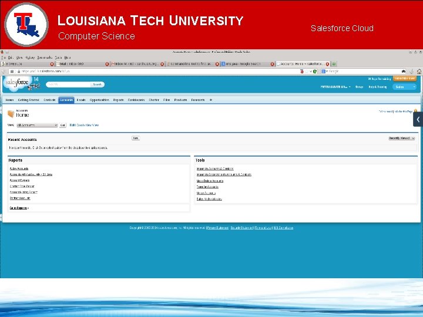Click the browser Google search field
The height and width of the screenshot is (317, 423).
coord(364,72)
